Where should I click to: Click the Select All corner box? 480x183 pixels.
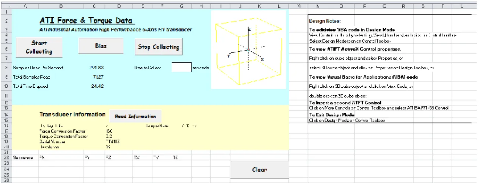pos(6,6)
